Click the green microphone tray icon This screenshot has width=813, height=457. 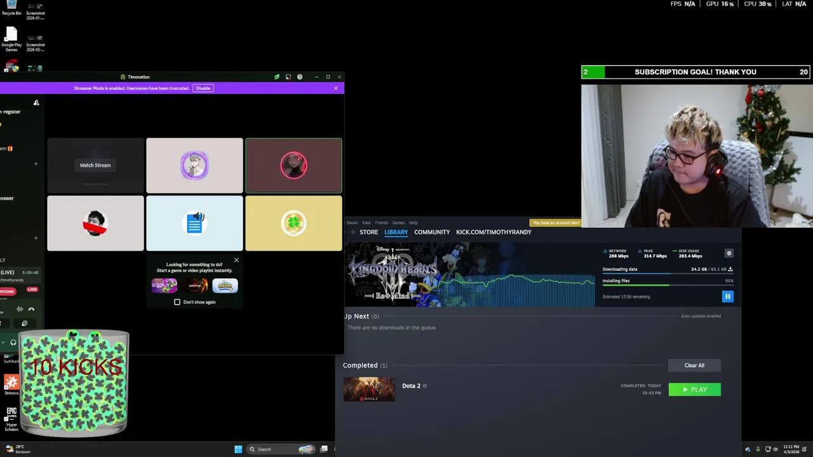tap(757, 449)
